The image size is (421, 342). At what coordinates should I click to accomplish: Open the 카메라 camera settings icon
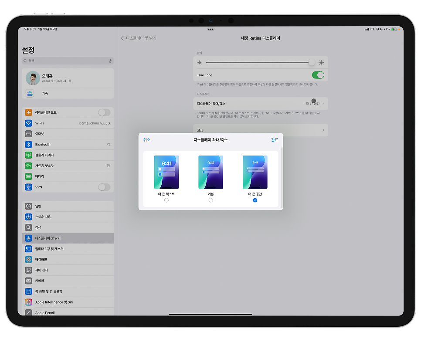click(28, 281)
